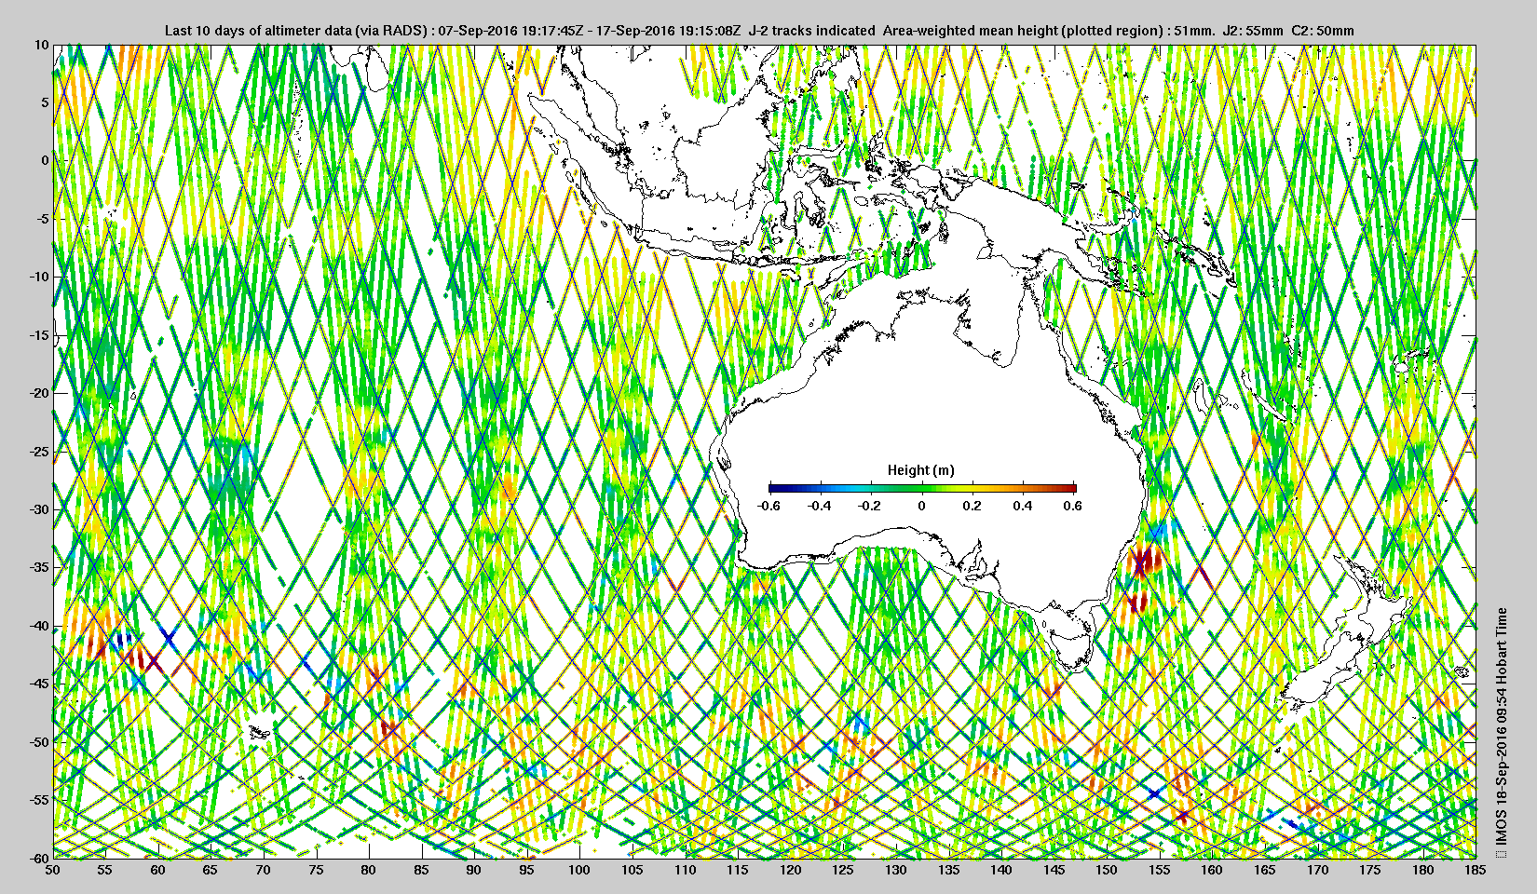Click the longitude tick label '110'
This screenshot has height=894, width=1537.
pos(685,871)
